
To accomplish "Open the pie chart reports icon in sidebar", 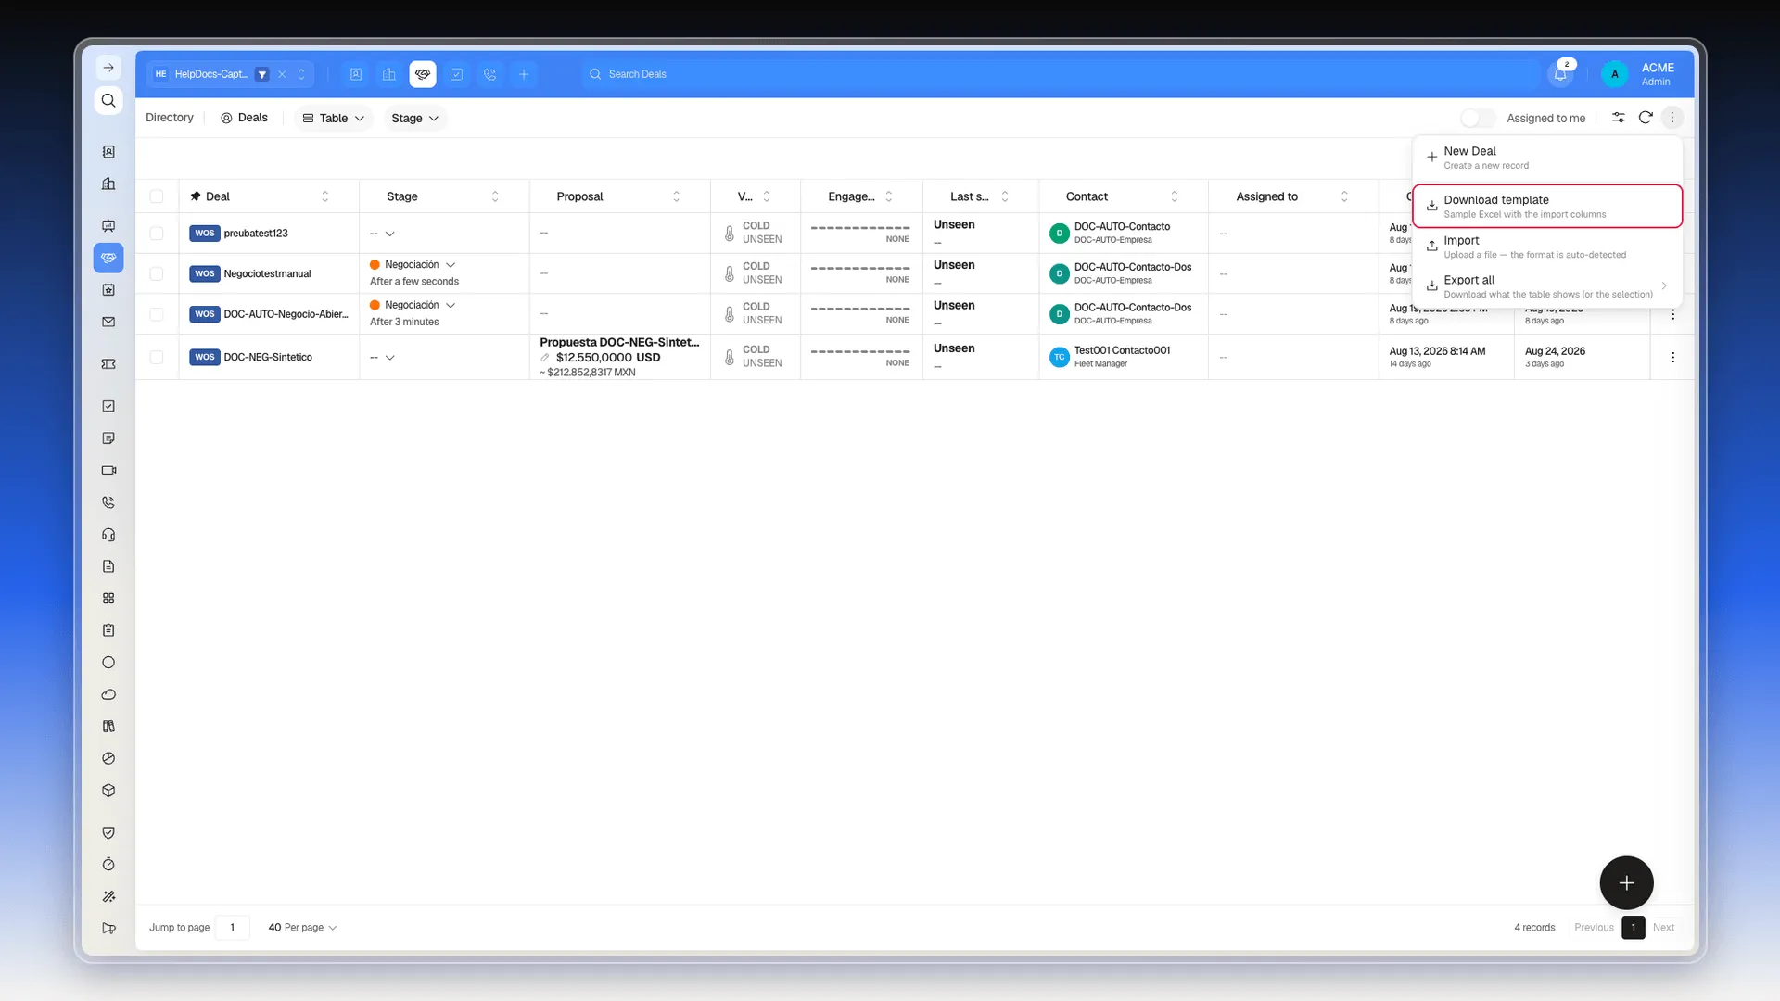I will click(108, 758).
